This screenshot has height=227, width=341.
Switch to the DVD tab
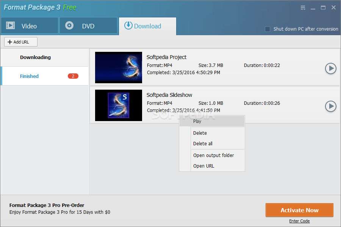coord(88,26)
